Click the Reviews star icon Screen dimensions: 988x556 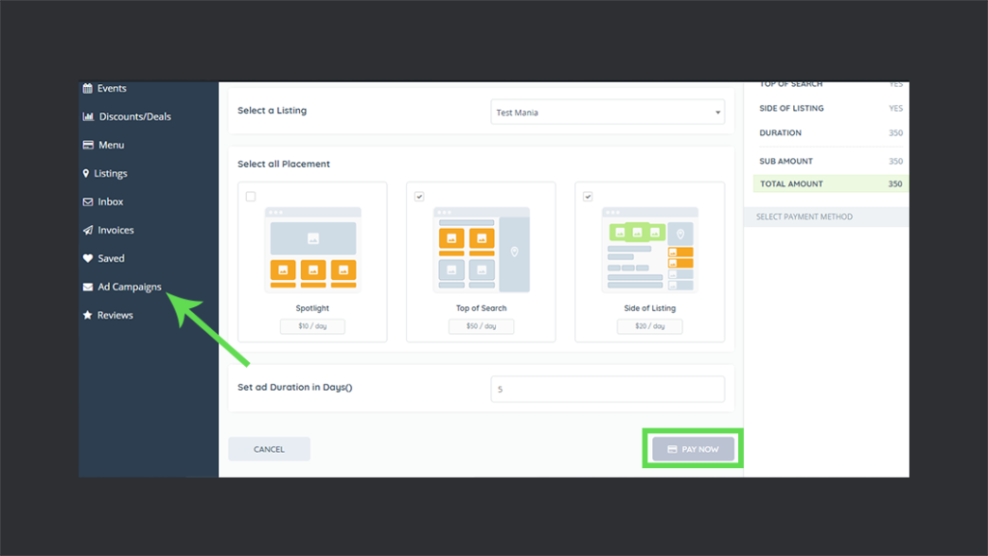(x=89, y=315)
